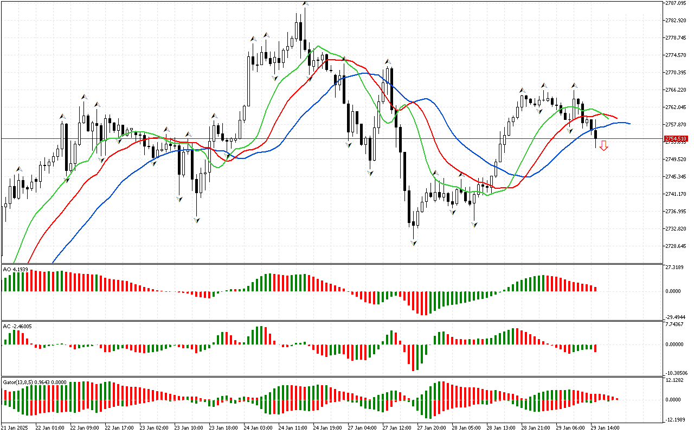Click the 2762.045 price scale label
The width and height of the screenshot is (694, 434).
pyautogui.click(x=676, y=107)
